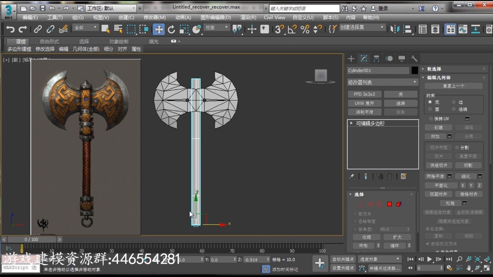Activate the Select Object tool
Image resolution: width=493 pixels, height=277 pixels.
106,29
